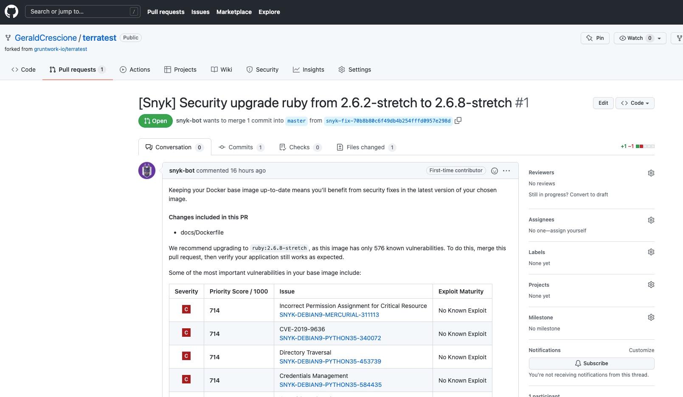Screen dimensions: 683x397
Task: Click the snyk-bot avatar image
Action: [147, 171]
